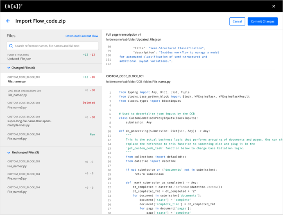Focus the file search field
This screenshot has width=283, height=215.
point(52,46)
